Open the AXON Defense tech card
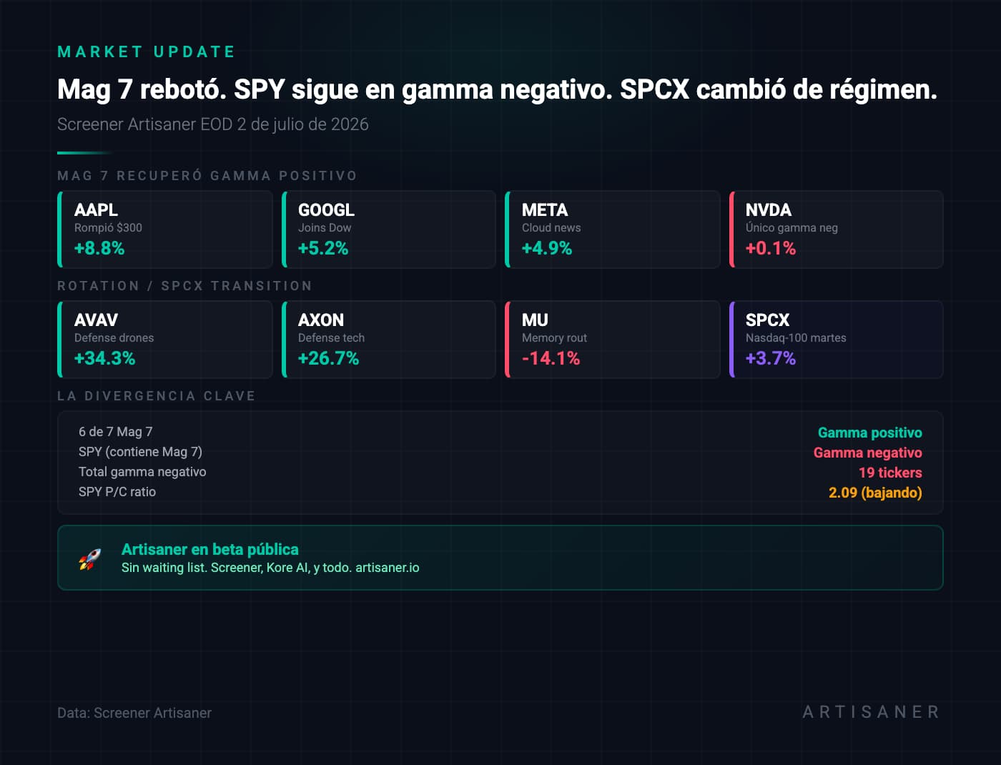 pos(389,340)
